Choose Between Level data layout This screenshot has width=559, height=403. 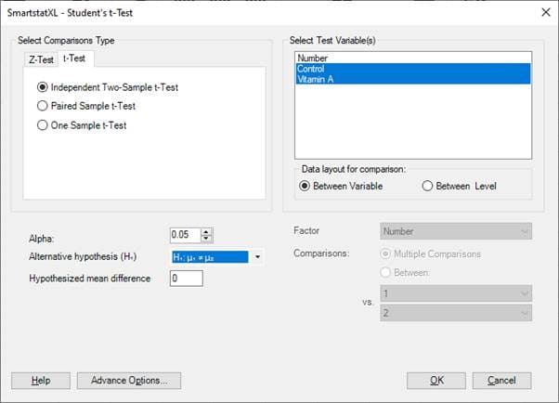[x=427, y=186]
